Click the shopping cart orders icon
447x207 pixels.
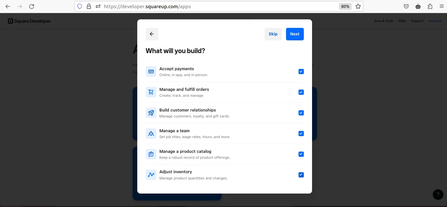(x=151, y=92)
